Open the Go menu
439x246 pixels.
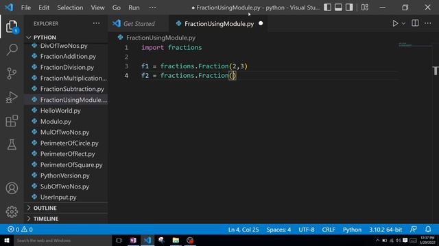[117, 8]
